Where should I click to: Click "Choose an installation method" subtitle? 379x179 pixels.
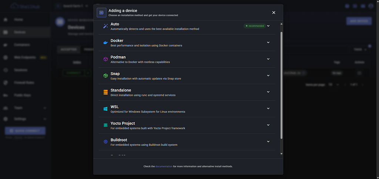(x=143, y=15)
